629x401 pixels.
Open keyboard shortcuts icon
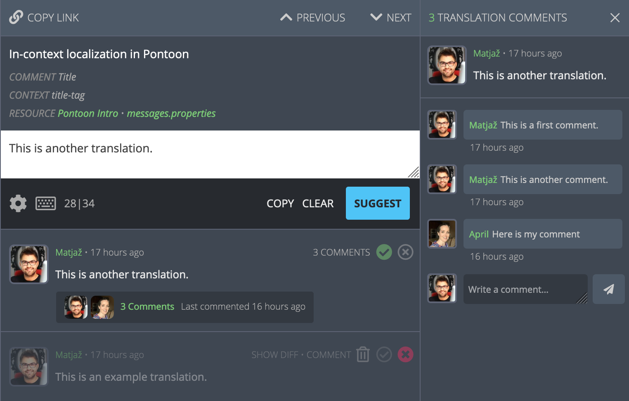[46, 203]
